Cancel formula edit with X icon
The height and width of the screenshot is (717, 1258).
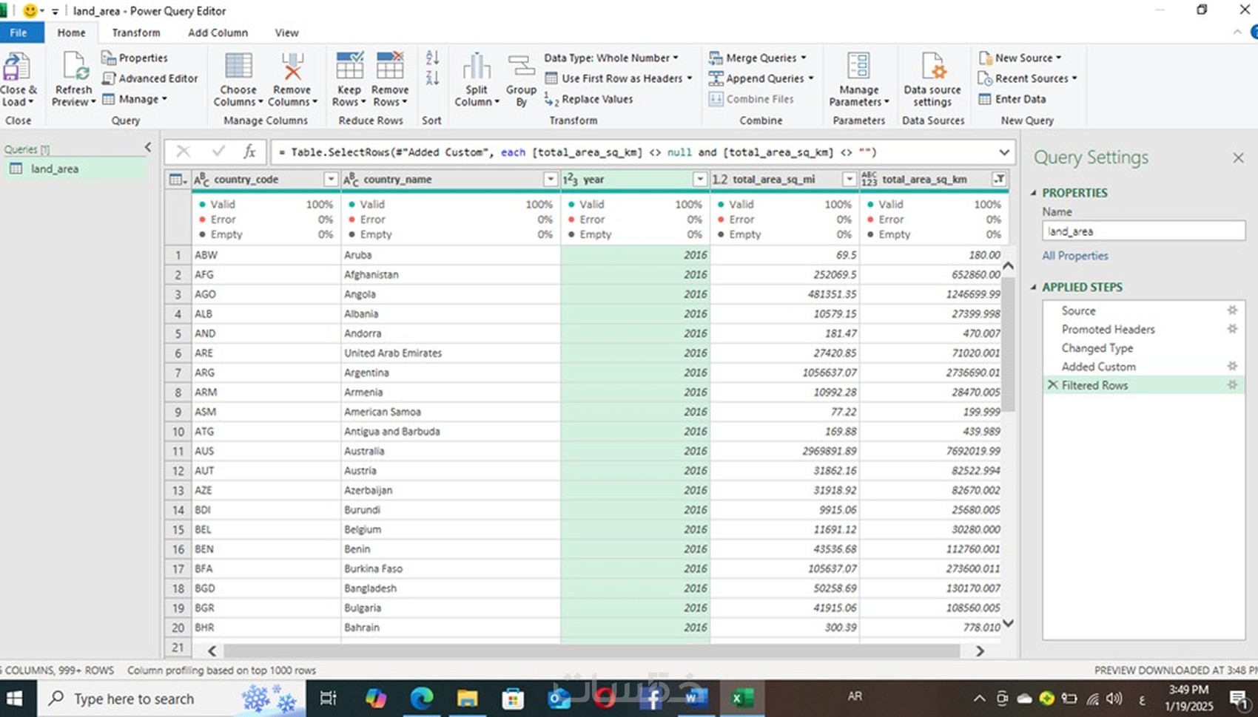184,152
